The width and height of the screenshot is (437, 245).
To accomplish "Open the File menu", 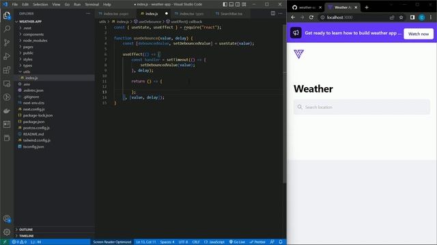I will tap(15, 5).
